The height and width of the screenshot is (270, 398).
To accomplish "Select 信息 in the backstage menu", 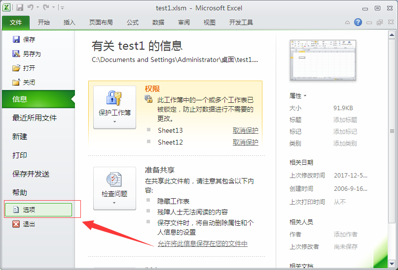I will click(38, 99).
